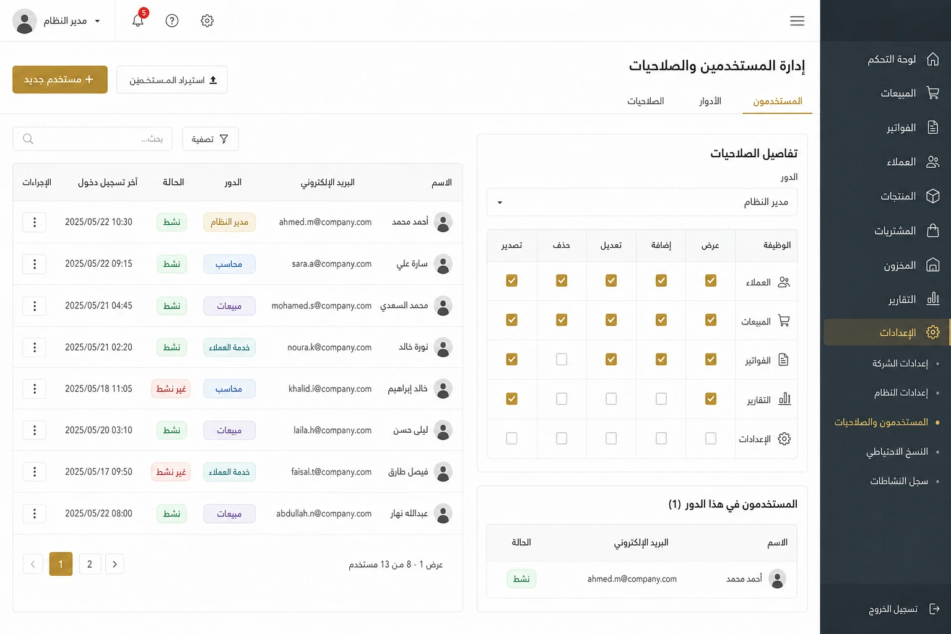Click name عبدالله نهار in table
The image size is (951, 634).
(409, 513)
